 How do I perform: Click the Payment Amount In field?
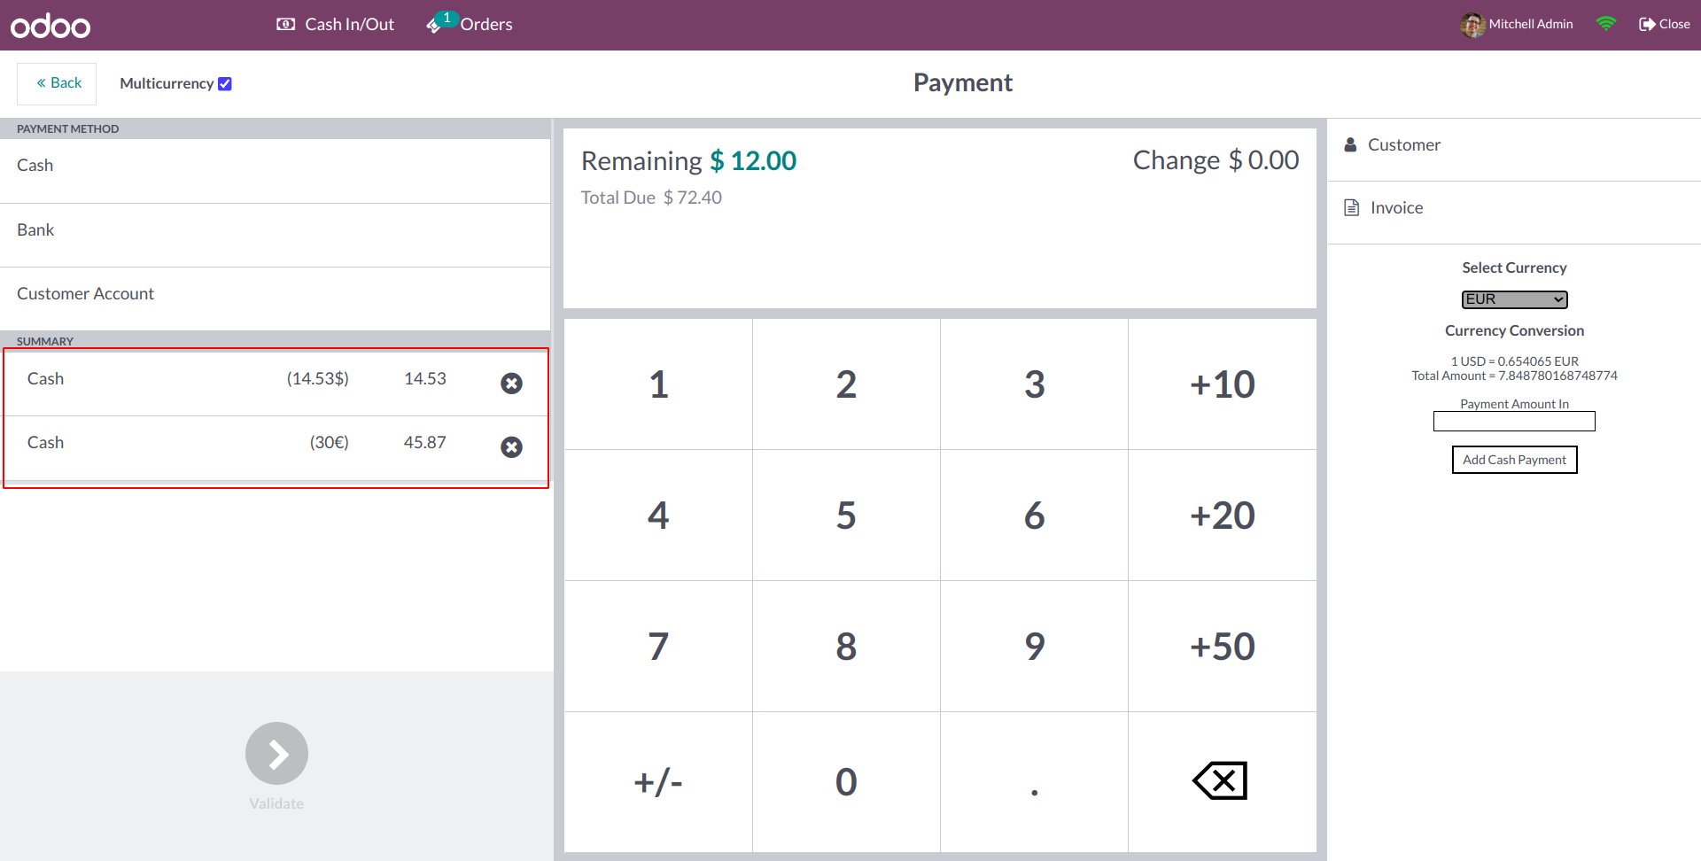coord(1514,422)
